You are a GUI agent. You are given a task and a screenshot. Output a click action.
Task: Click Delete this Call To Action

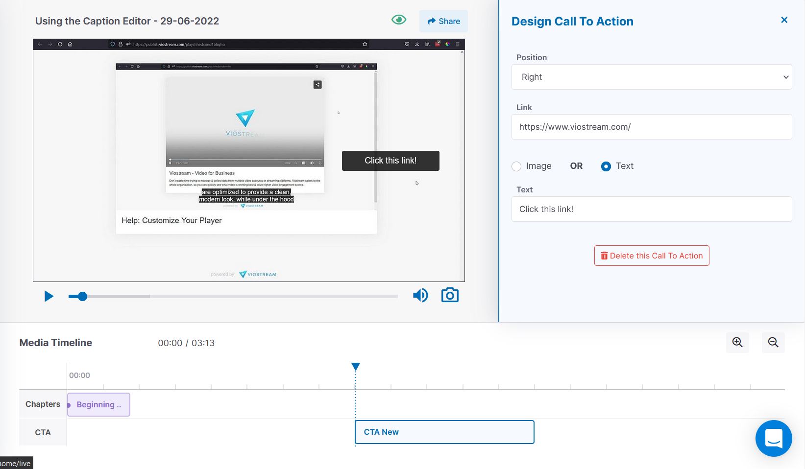pyautogui.click(x=651, y=255)
